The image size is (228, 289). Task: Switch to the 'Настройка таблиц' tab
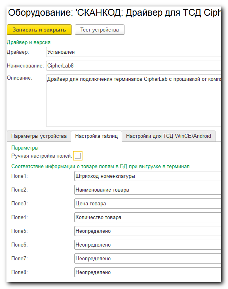tap(96, 136)
